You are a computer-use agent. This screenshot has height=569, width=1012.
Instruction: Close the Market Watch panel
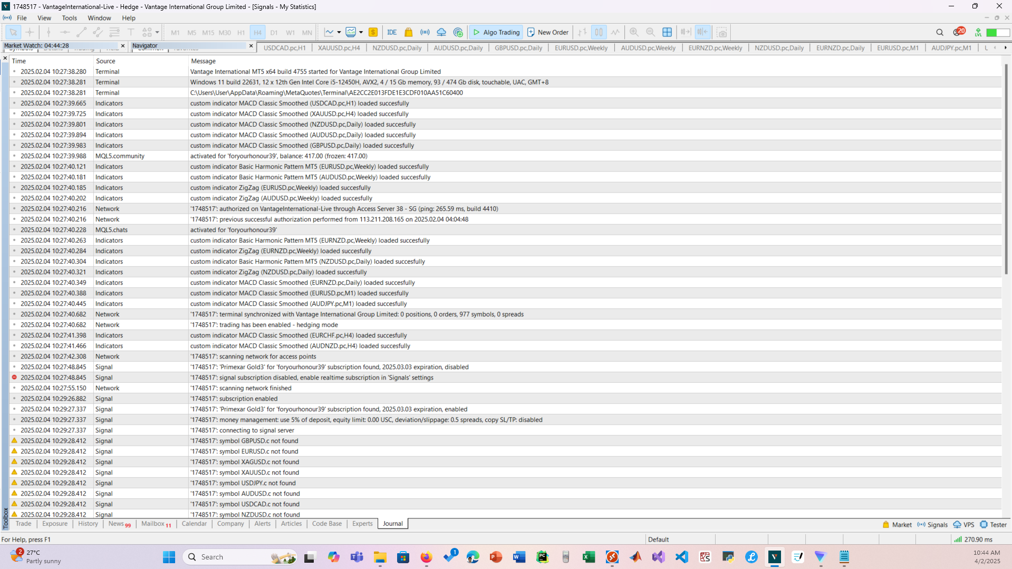(123, 46)
